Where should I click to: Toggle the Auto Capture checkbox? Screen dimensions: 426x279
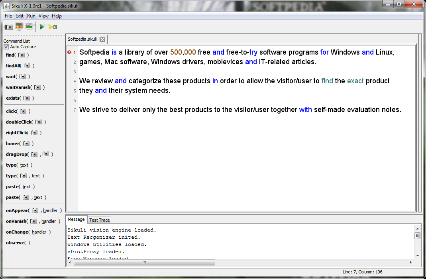tap(6, 47)
